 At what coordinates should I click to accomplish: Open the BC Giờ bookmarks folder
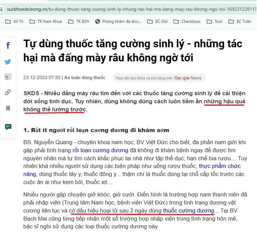click(157, 21)
